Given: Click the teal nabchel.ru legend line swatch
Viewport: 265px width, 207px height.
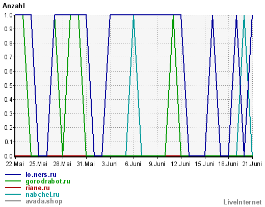Looking at the screenshot, I should [13, 194].
